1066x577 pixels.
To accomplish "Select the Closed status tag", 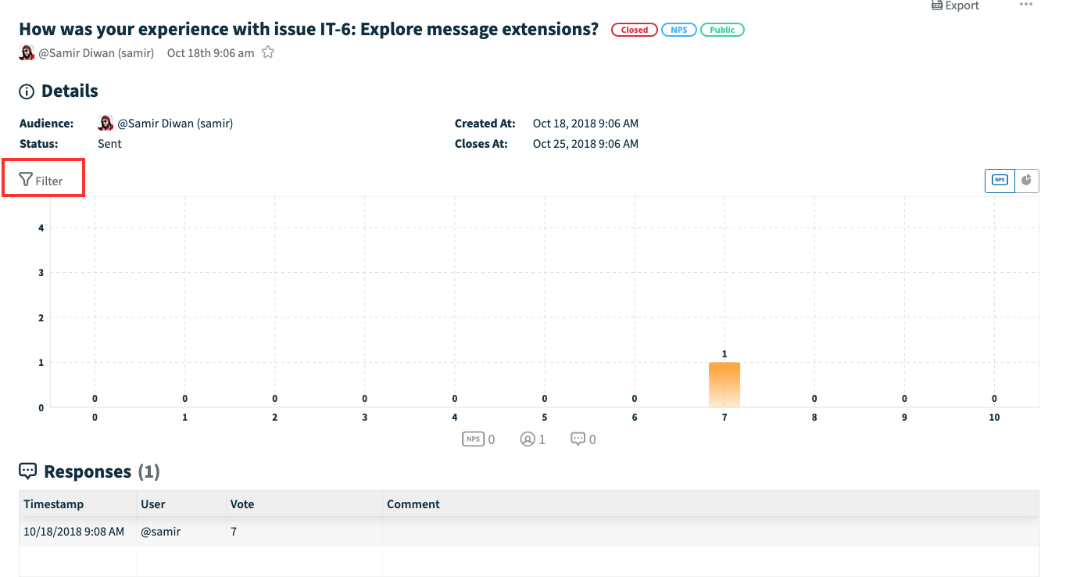I will coord(635,30).
